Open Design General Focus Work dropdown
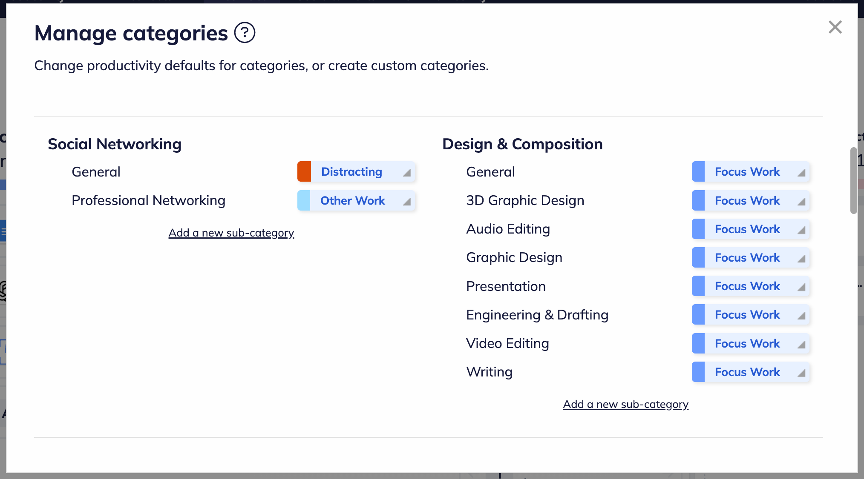Image resolution: width=864 pixels, height=479 pixels. pyautogui.click(x=751, y=172)
